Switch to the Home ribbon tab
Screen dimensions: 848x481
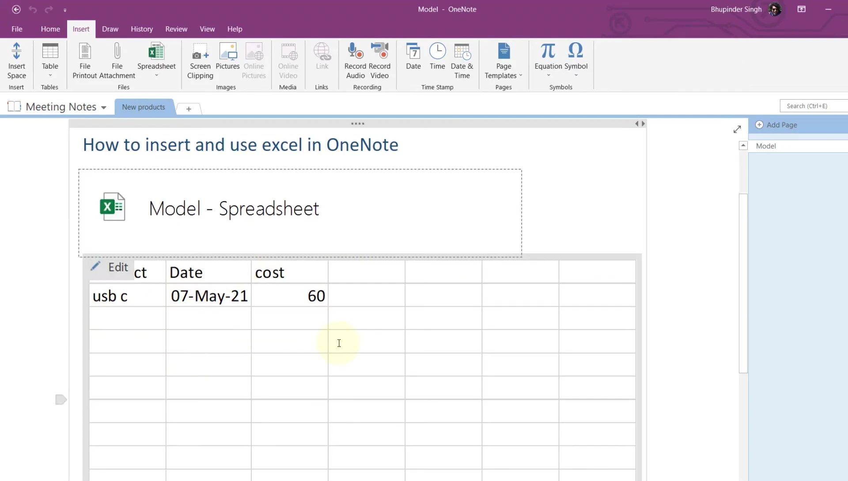click(x=50, y=29)
